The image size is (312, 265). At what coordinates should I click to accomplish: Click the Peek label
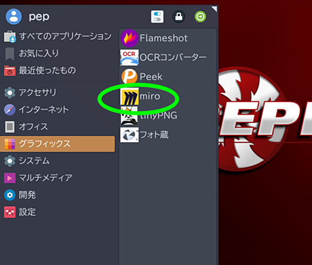(x=151, y=77)
